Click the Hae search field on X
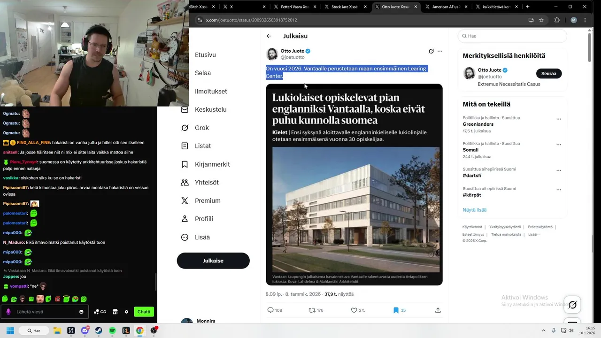This screenshot has height=338, width=601. tap(512, 36)
